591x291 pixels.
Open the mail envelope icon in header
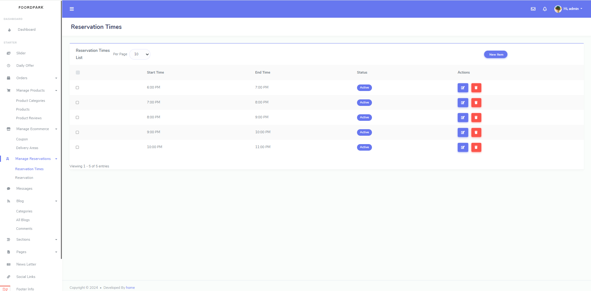[533, 9]
